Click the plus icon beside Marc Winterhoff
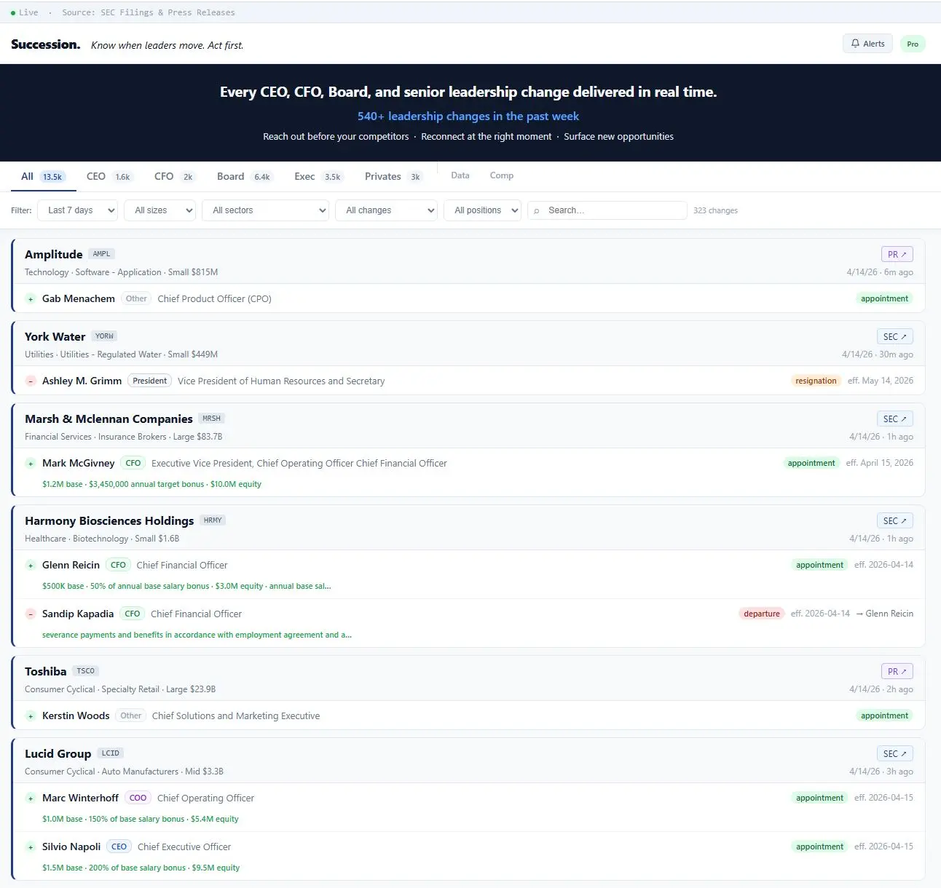Image resolution: width=941 pixels, height=888 pixels. pyautogui.click(x=31, y=798)
